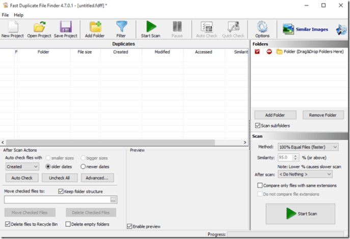This screenshot has height=239, width=350.
Task: Click the application icon in the title bar
Action: 6,6
